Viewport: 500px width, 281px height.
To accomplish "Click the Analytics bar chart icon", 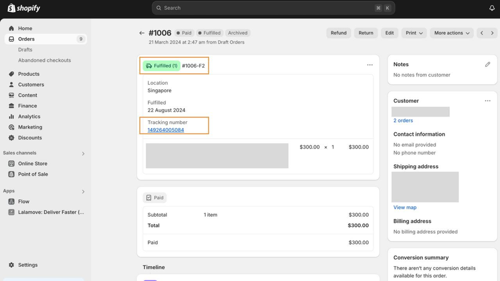I will (12, 117).
